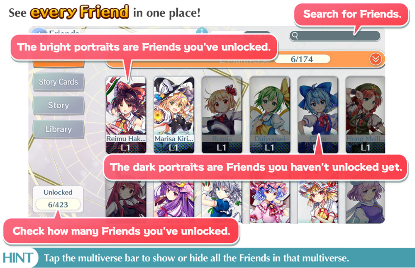This screenshot has width=415, height=268.
Task: Select the Hong Meiling portrait
Action: (x=366, y=115)
